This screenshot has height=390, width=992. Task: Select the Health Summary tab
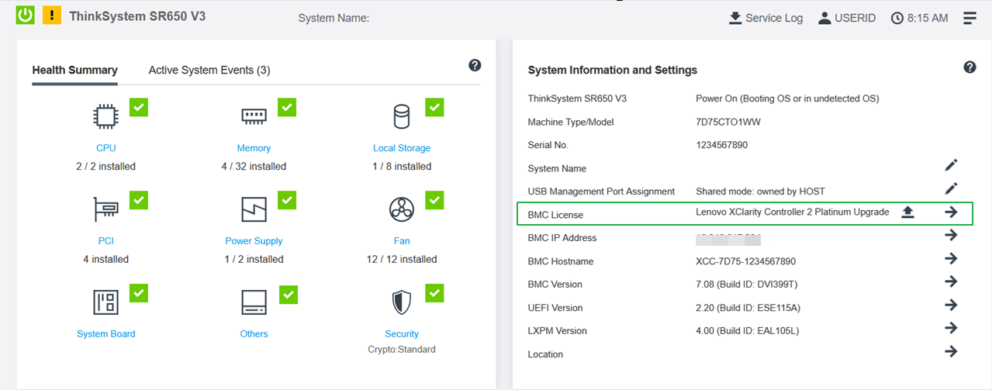click(74, 70)
